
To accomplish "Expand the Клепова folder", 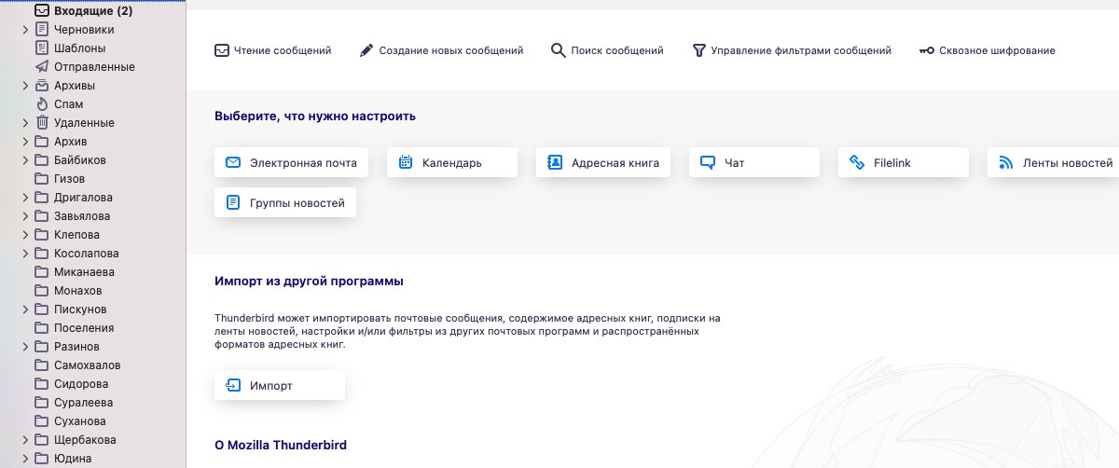I will coord(25,235).
